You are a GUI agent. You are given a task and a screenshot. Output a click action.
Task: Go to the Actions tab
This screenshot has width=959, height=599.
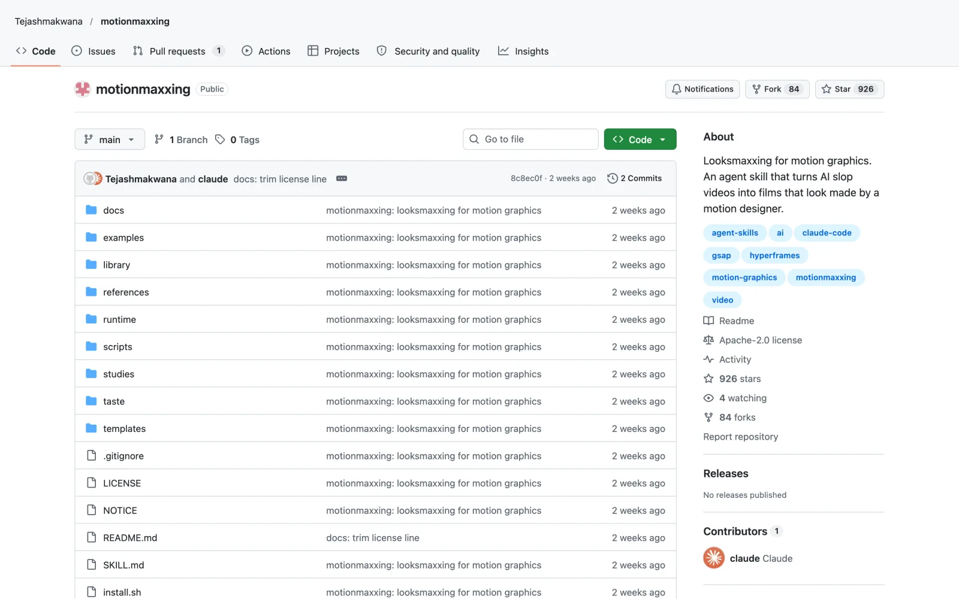266,51
